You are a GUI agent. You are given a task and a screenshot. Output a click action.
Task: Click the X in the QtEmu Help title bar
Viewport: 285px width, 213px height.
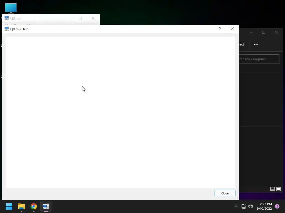[x=232, y=29]
